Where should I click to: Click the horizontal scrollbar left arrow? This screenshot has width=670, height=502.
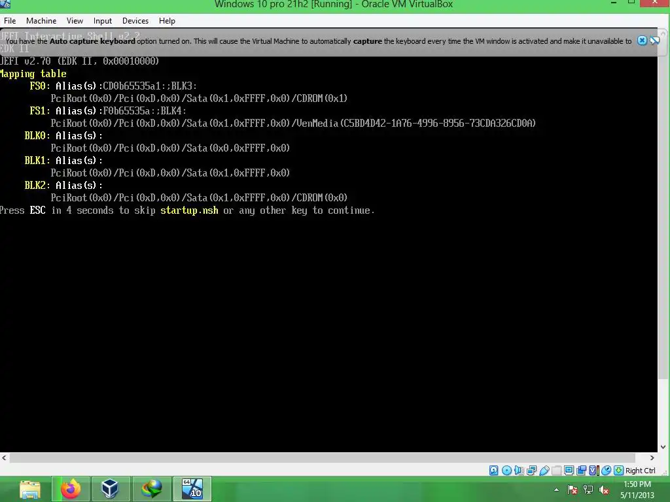[x=5, y=458]
